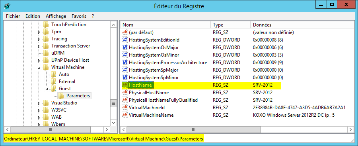This screenshot has height=146, width=358.
Task: Click the (par défaut) string value icon
Action: click(x=125, y=32)
